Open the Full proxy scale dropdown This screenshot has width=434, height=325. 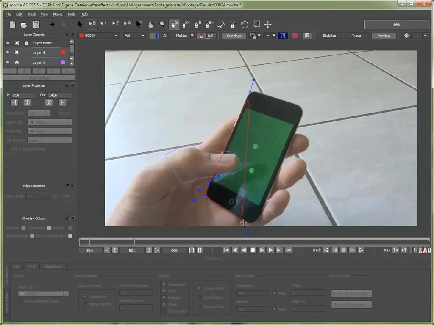pyautogui.click(x=143, y=36)
